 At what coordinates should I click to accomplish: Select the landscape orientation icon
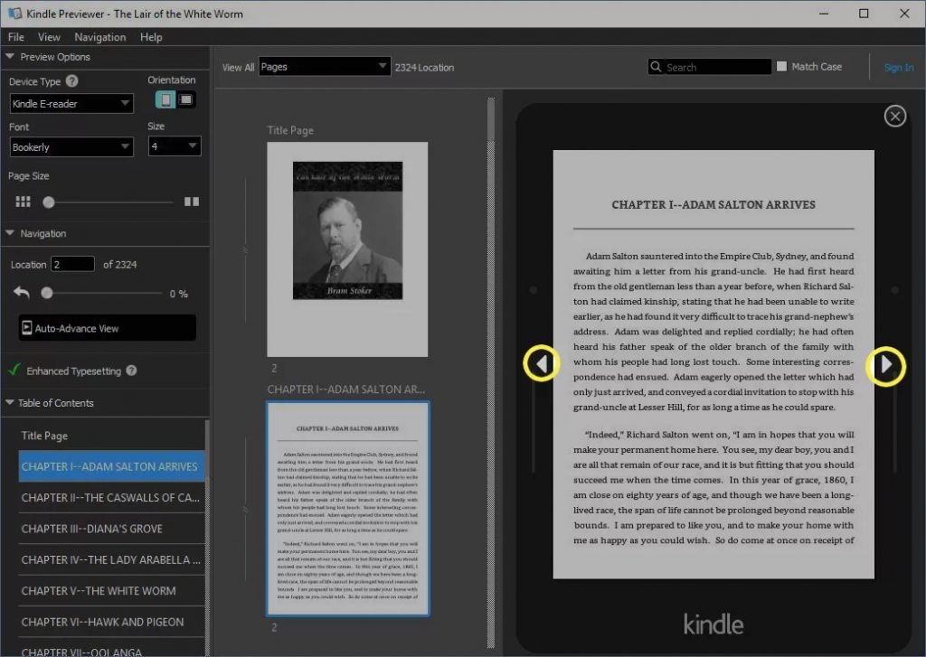(x=186, y=99)
